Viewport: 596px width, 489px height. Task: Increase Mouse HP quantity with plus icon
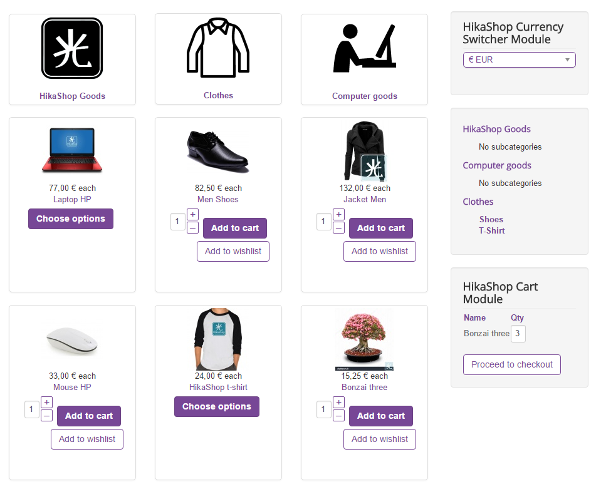(47, 402)
